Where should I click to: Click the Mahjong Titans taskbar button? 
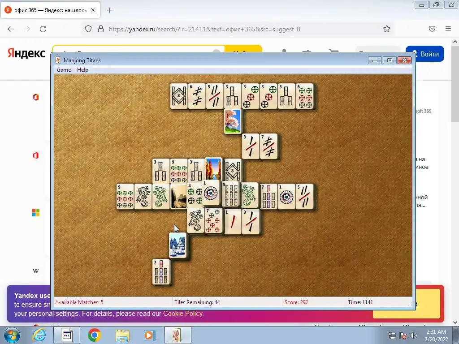pos(178,335)
